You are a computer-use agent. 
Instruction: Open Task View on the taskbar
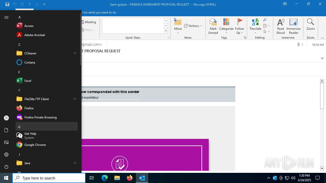(92, 178)
